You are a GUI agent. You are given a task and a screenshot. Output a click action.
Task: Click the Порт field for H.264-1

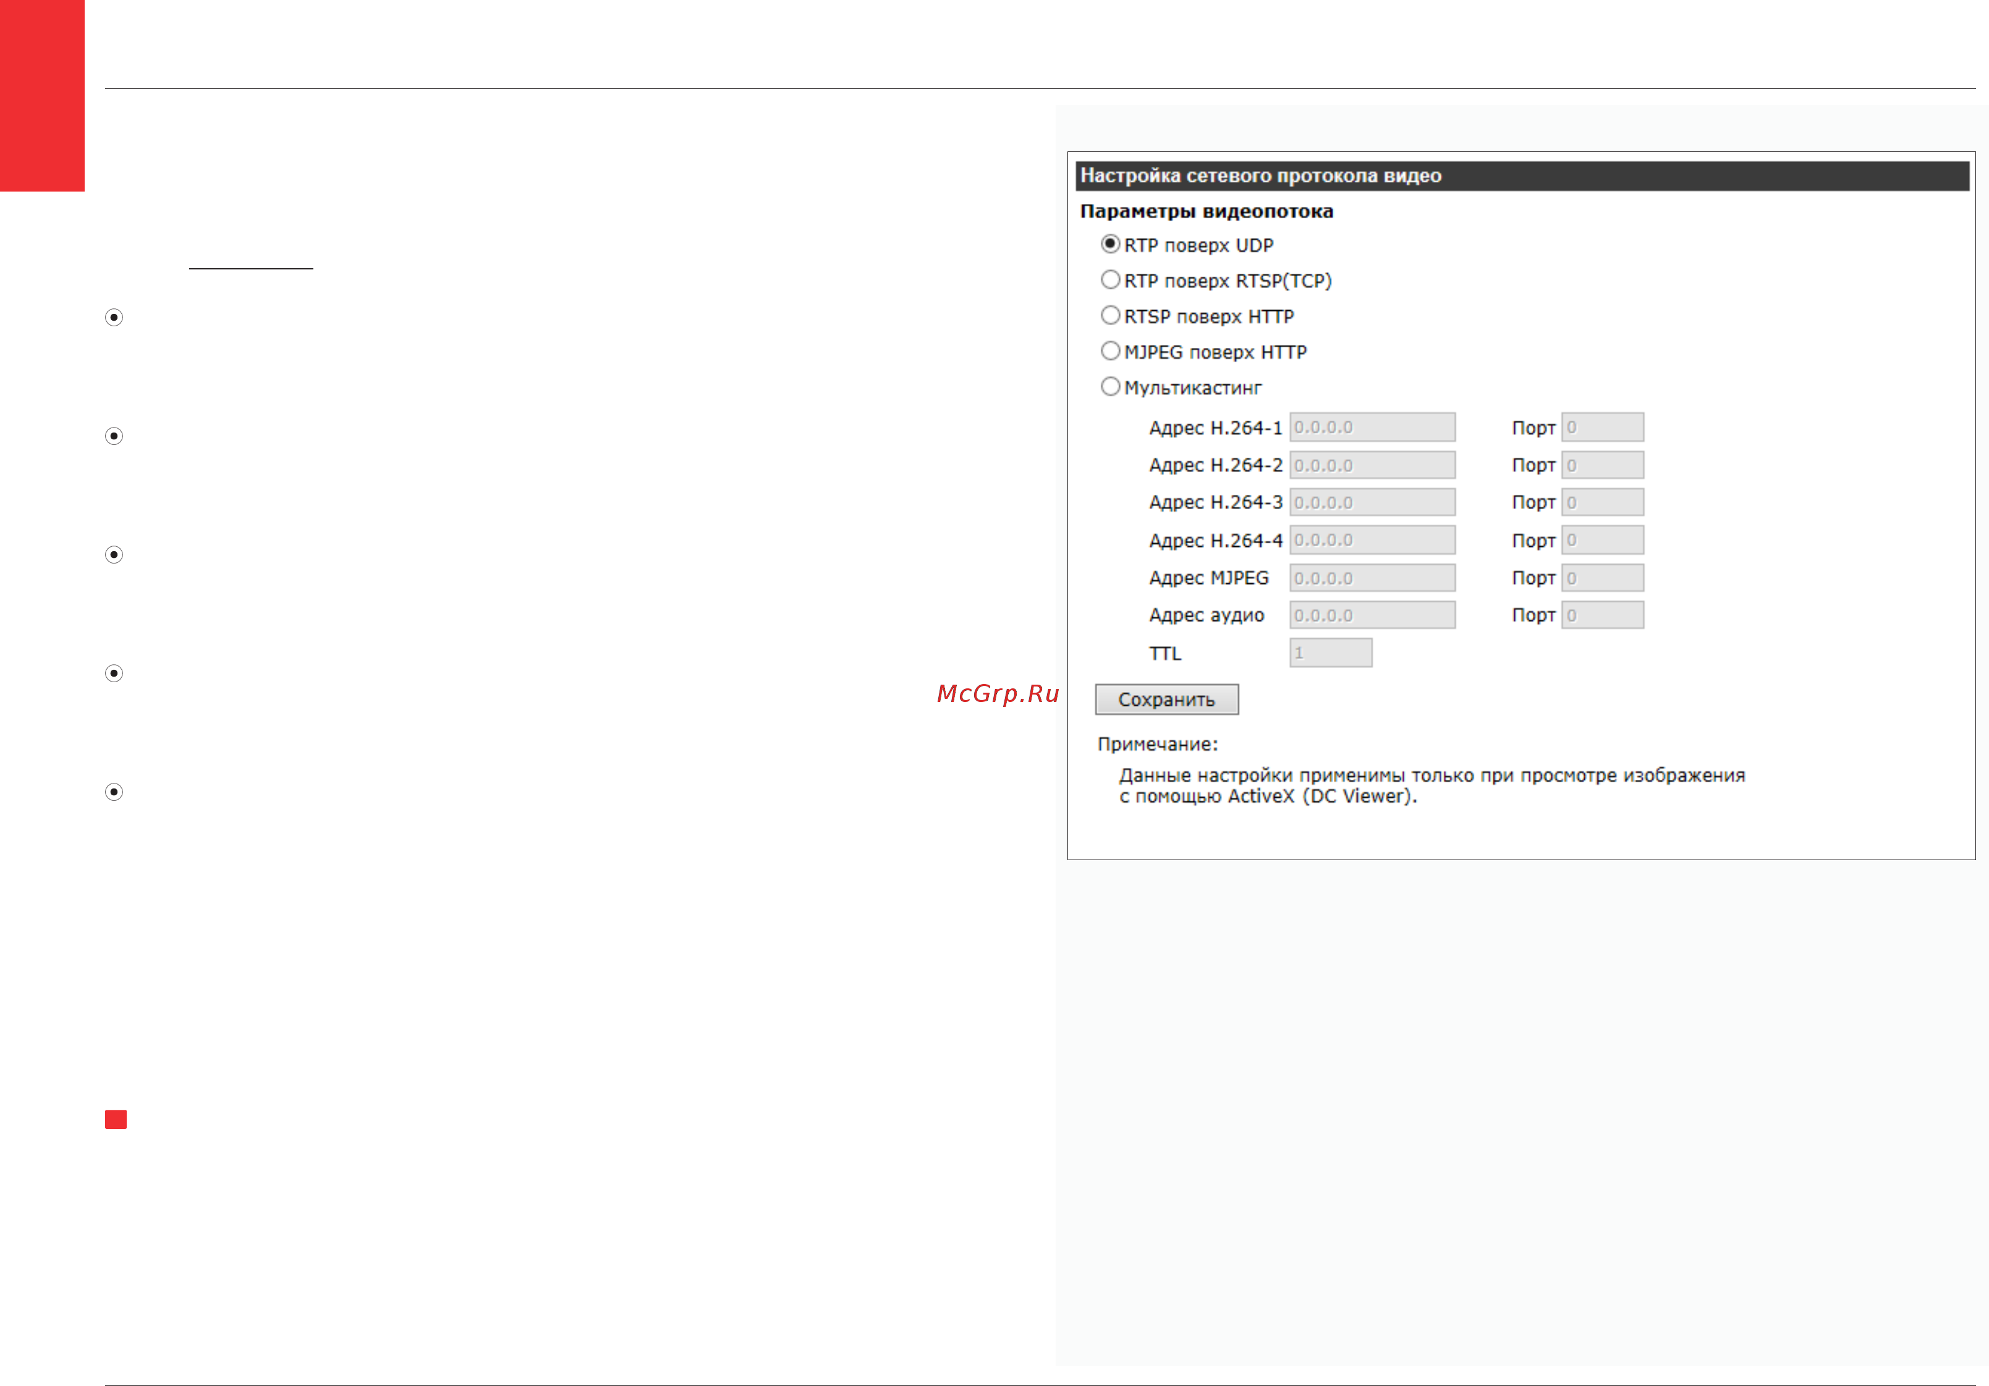click(1601, 427)
